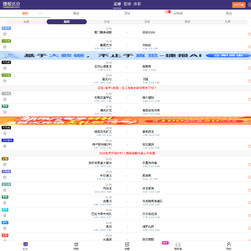Screen dimensions: 251x251
Task: Open the 预测 prediction icon in bottom bar
Action: (x=76, y=246)
